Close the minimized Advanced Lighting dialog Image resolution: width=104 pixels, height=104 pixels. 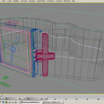(x=46, y=99)
